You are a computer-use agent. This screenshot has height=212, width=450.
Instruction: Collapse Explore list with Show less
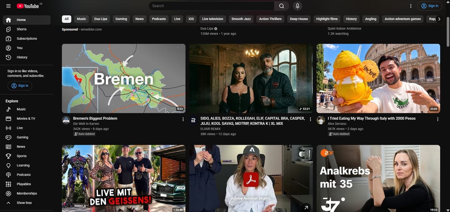pyautogui.click(x=27, y=203)
